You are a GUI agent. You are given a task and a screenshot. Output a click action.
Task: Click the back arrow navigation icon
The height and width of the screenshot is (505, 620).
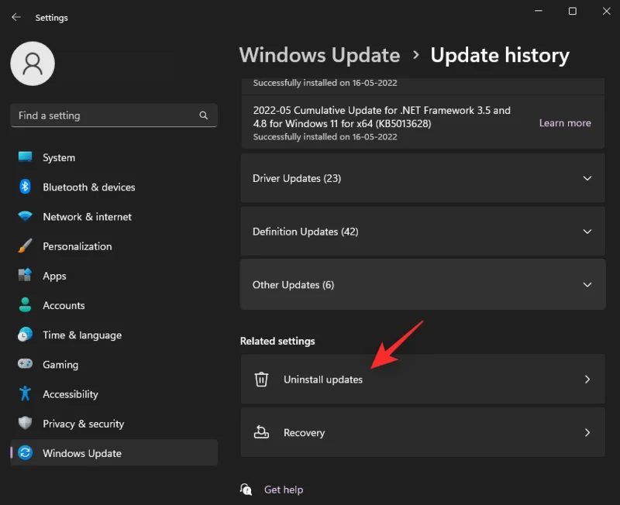[x=15, y=17]
